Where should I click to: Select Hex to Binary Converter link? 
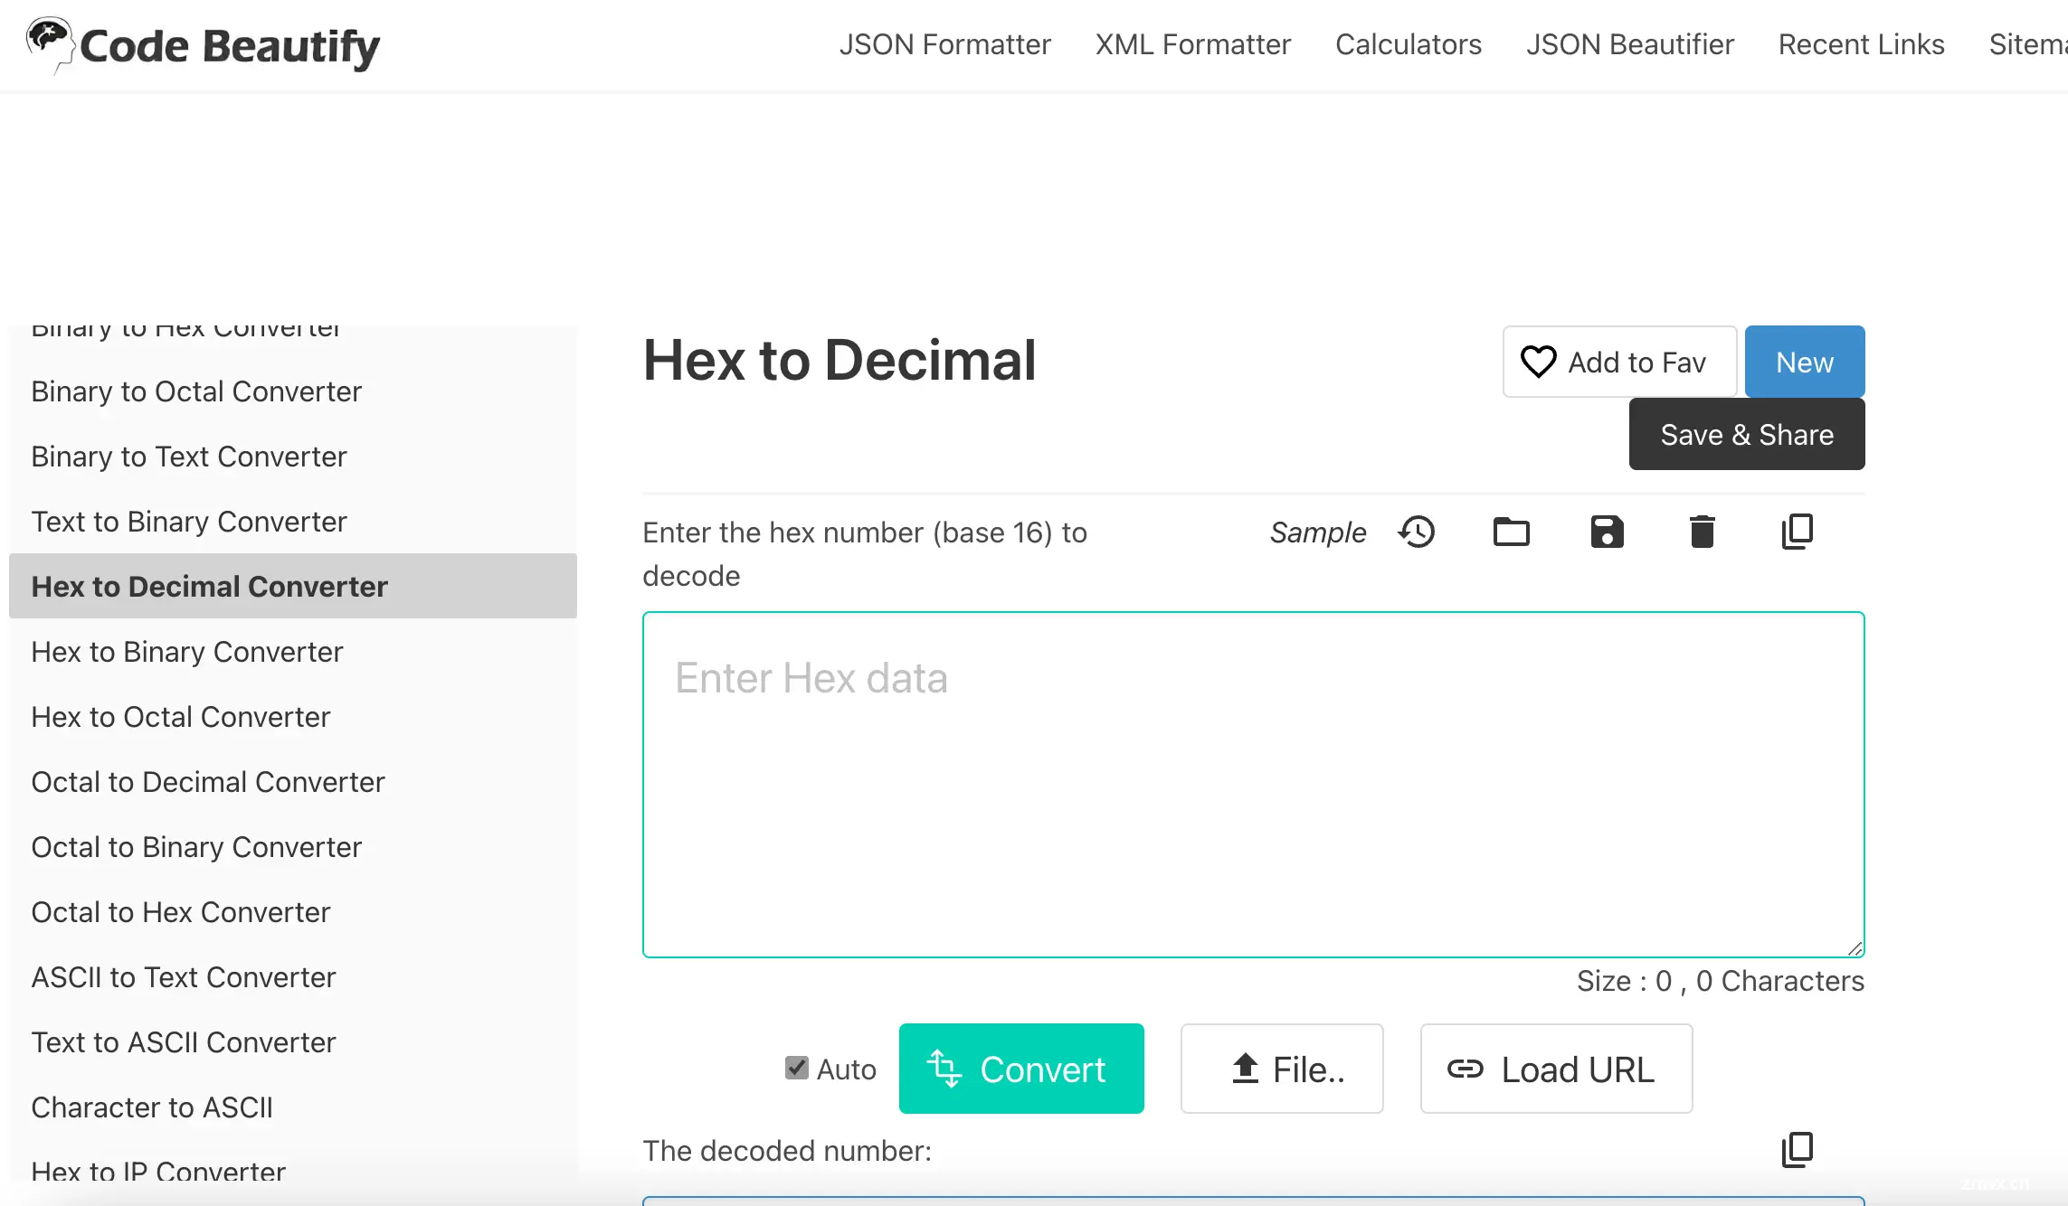(x=187, y=652)
